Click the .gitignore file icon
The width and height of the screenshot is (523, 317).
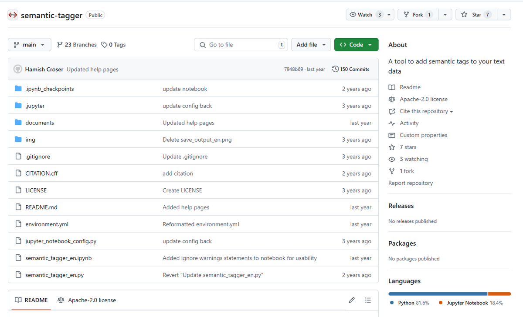click(18, 157)
